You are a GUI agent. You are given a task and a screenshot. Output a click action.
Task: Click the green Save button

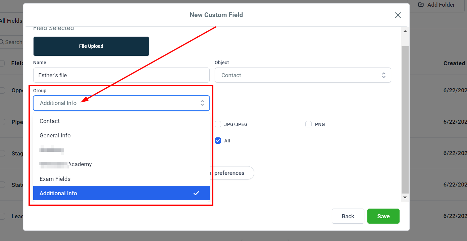point(383,216)
